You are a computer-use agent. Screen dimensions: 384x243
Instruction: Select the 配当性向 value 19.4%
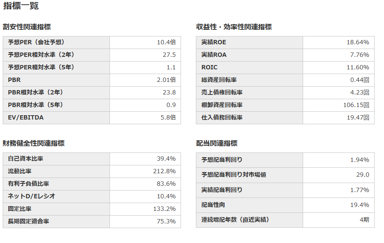[360, 205]
